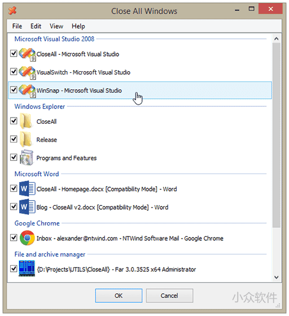Click the Far Manager icon

[27, 269]
